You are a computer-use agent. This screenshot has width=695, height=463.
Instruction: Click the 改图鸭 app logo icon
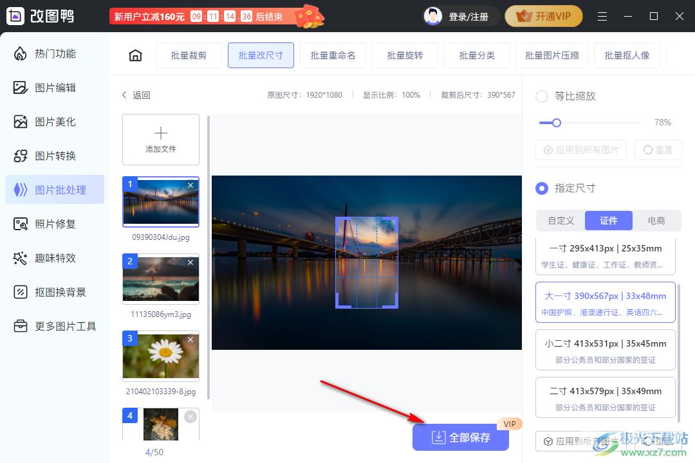tap(15, 16)
